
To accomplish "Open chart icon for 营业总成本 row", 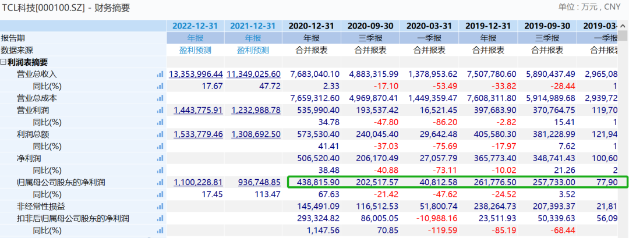I will tap(161, 98).
